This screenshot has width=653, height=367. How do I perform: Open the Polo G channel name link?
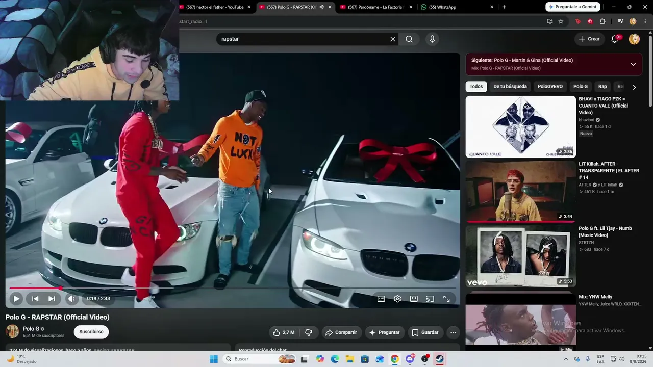31,329
